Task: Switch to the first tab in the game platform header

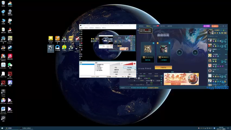Action: (141, 26)
